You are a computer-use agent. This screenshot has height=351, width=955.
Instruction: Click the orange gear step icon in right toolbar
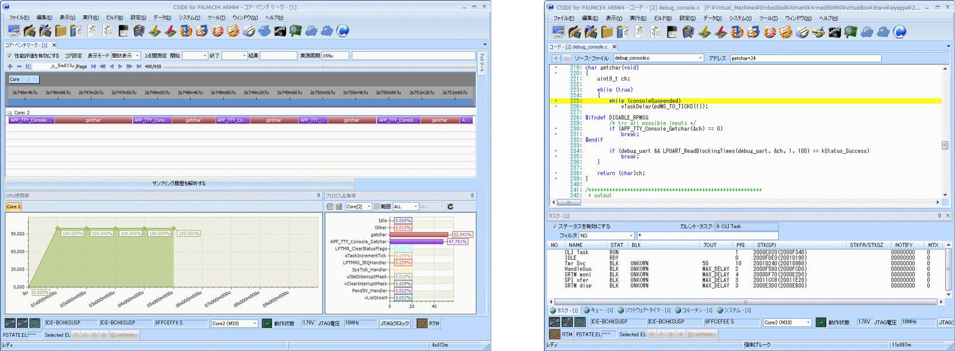737,31
